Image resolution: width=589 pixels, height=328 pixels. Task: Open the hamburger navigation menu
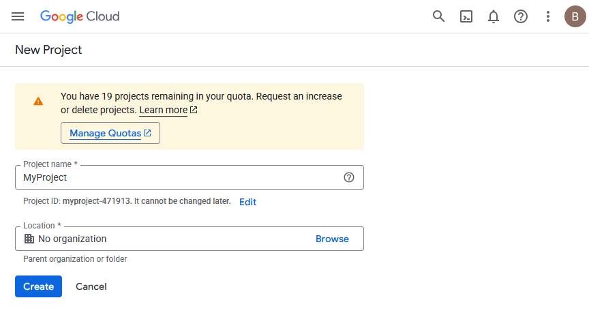tap(18, 16)
